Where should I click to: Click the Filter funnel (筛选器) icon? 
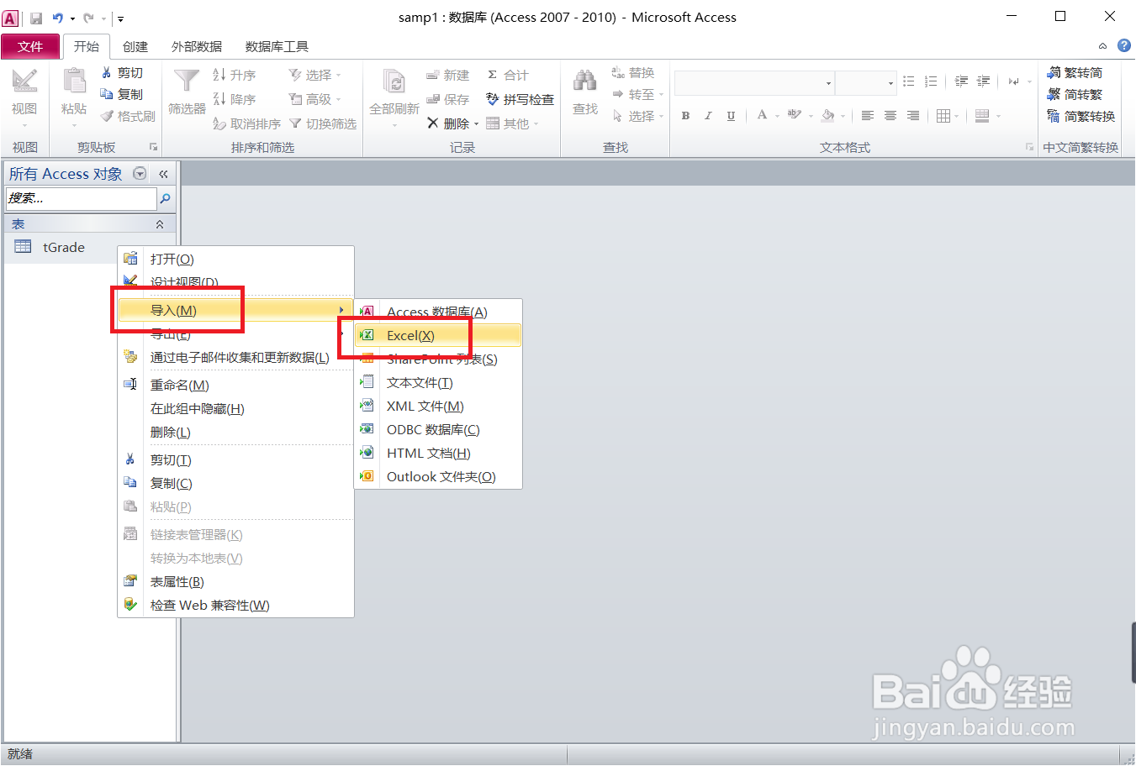[187, 82]
